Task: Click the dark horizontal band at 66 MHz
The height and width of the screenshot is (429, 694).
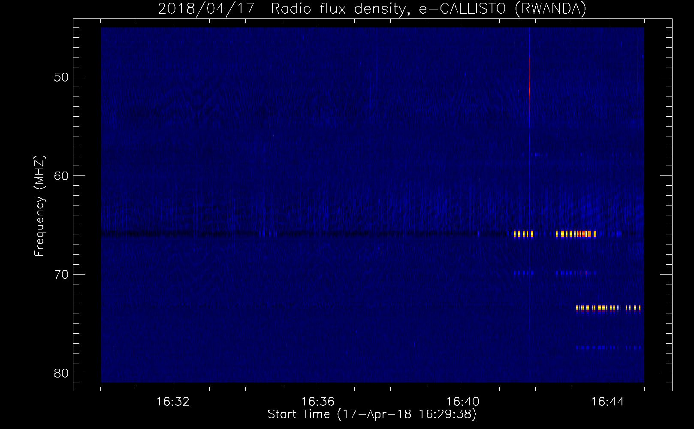Action: click(x=300, y=234)
